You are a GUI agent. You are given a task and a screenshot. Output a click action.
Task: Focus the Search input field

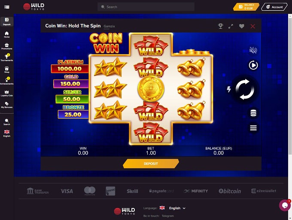point(146,7)
